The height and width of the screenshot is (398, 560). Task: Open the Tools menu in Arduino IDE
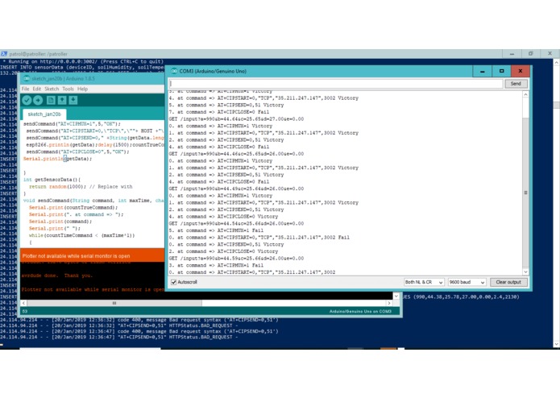tap(68, 89)
